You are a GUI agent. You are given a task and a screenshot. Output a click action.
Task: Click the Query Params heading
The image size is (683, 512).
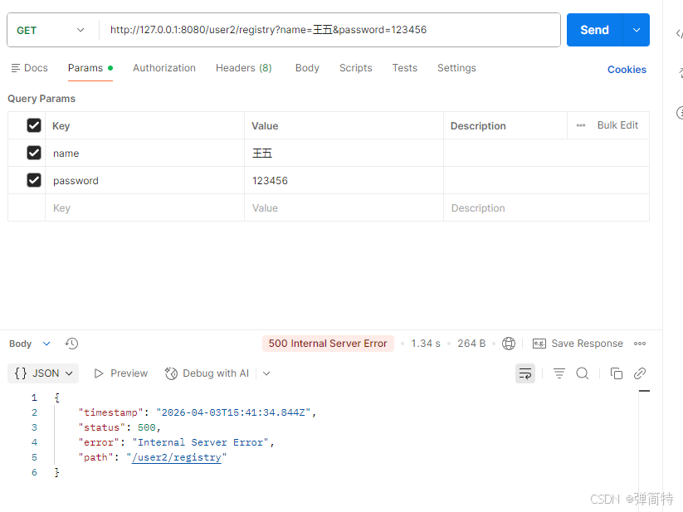tap(41, 99)
